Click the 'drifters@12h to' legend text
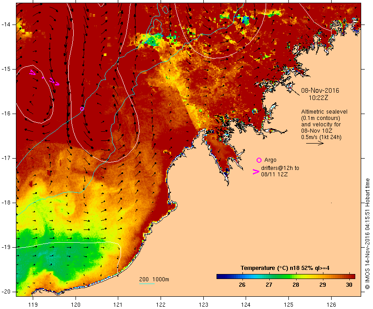The height and width of the screenshot is (309, 373). (x=280, y=168)
